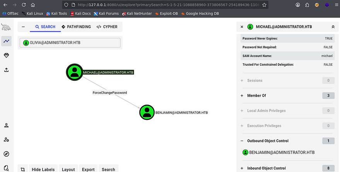
Task: Click the MICHAEL user node in graph
Action: [x=74, y=72]
